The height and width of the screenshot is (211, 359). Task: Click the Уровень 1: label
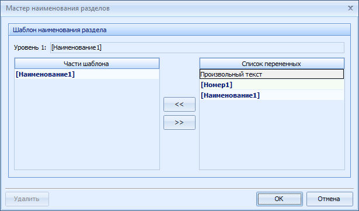point(30,47)
